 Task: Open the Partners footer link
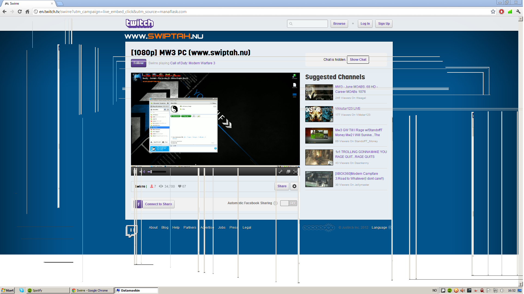coord(190,228)
